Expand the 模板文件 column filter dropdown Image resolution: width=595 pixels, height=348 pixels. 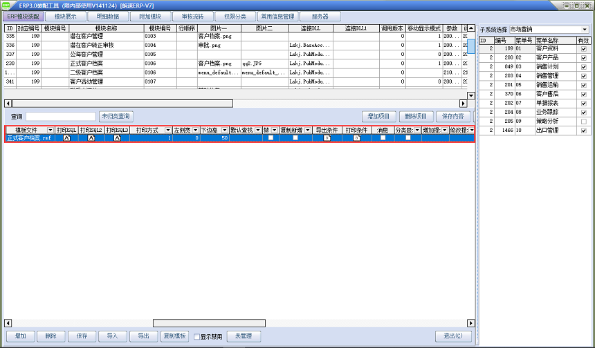50,130
